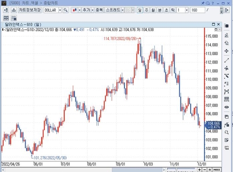The image size is (233, 172).
Task: Click the zoom in plus button
Action: tap(199, 170)
